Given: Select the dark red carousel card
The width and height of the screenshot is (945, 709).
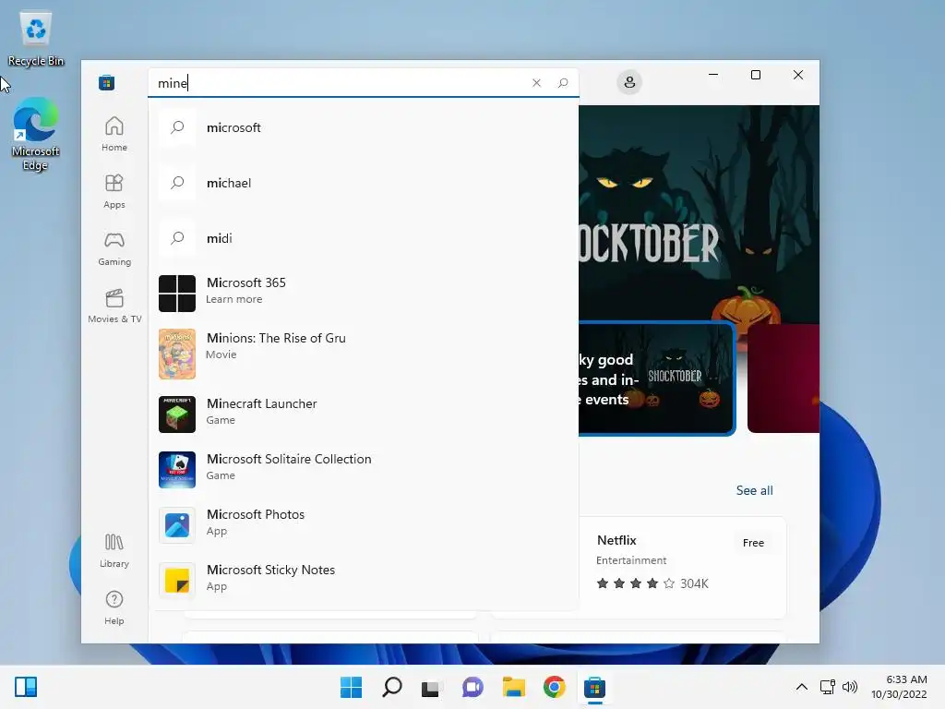Looking at the screenshot, I should coord(784,379).
